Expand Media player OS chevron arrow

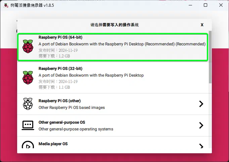coord(201,146)
